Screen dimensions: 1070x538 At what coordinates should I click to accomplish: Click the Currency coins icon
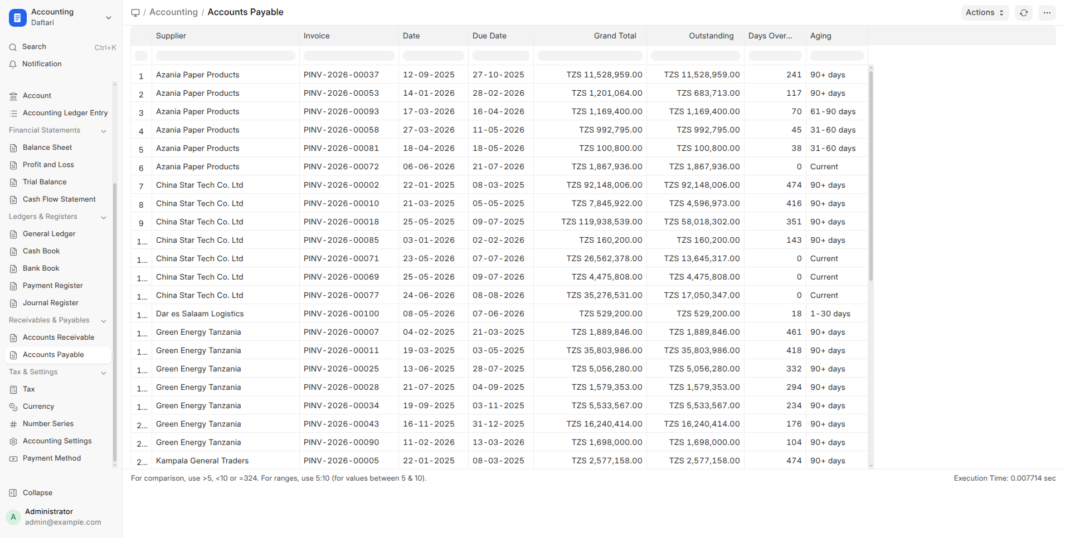click(x=13, y=407)
